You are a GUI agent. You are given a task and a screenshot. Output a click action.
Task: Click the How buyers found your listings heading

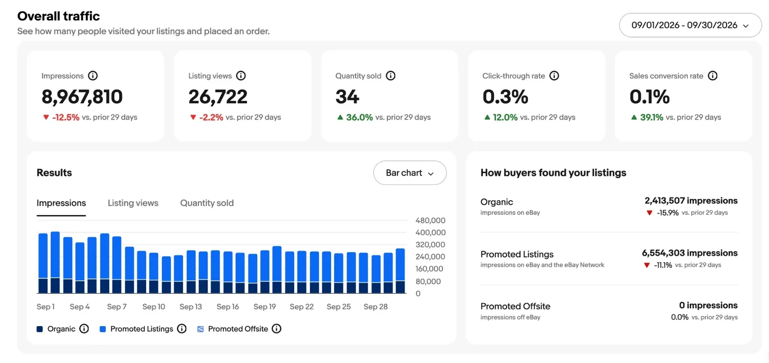(553, 173)
